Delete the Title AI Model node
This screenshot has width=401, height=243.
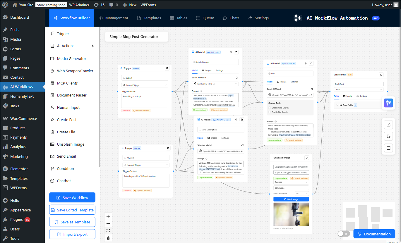pos(311,63)
